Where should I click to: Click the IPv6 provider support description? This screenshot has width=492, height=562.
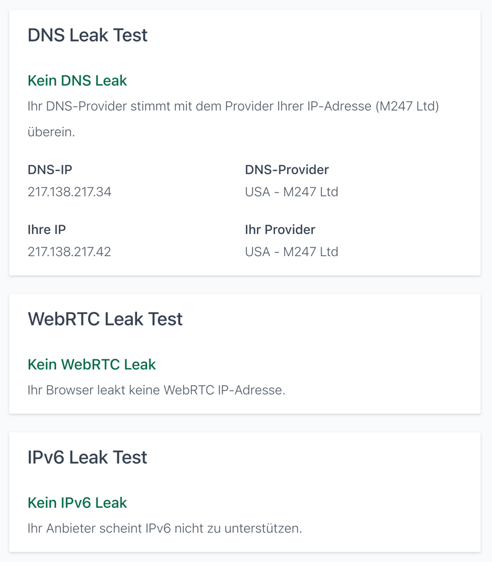pyautogui.click(x=165, y=529)
